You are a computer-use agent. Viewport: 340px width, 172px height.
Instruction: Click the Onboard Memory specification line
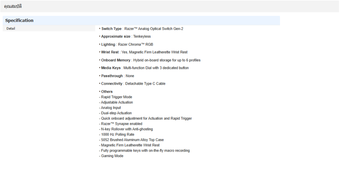point(150,60)
